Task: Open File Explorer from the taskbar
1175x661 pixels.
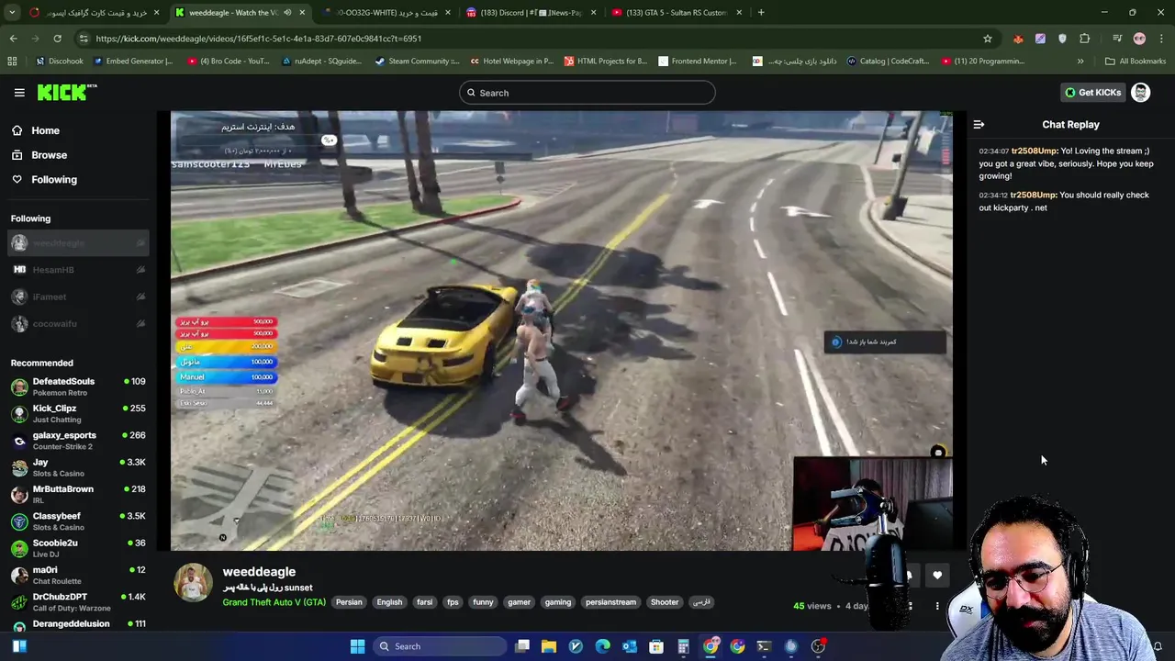Action: point(549,646)
